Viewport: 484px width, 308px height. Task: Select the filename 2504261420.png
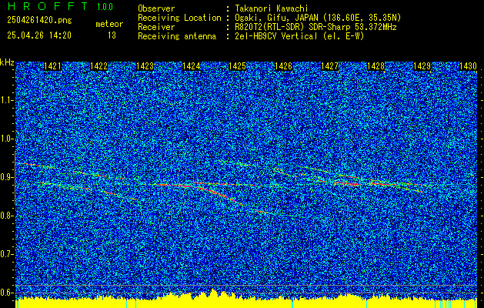pyautogui.click(x=39, y=20)
